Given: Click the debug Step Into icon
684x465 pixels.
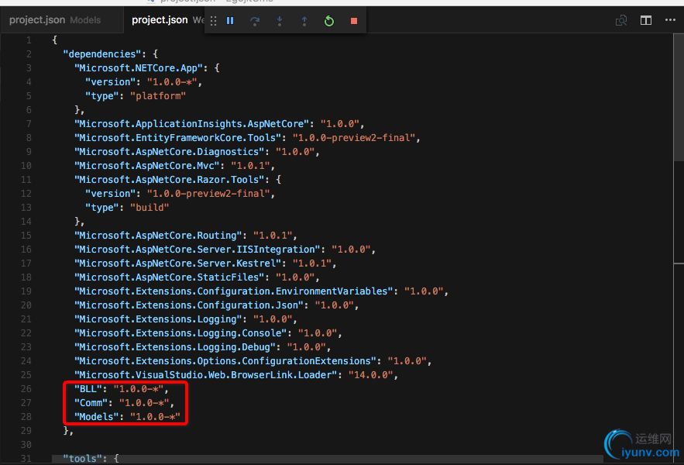Looking at the screenshot, I should [x=280, y=20].
